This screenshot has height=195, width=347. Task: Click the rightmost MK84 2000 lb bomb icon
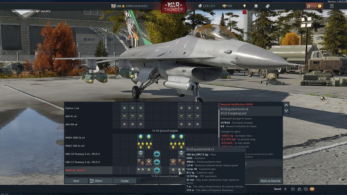coord(181,137)
